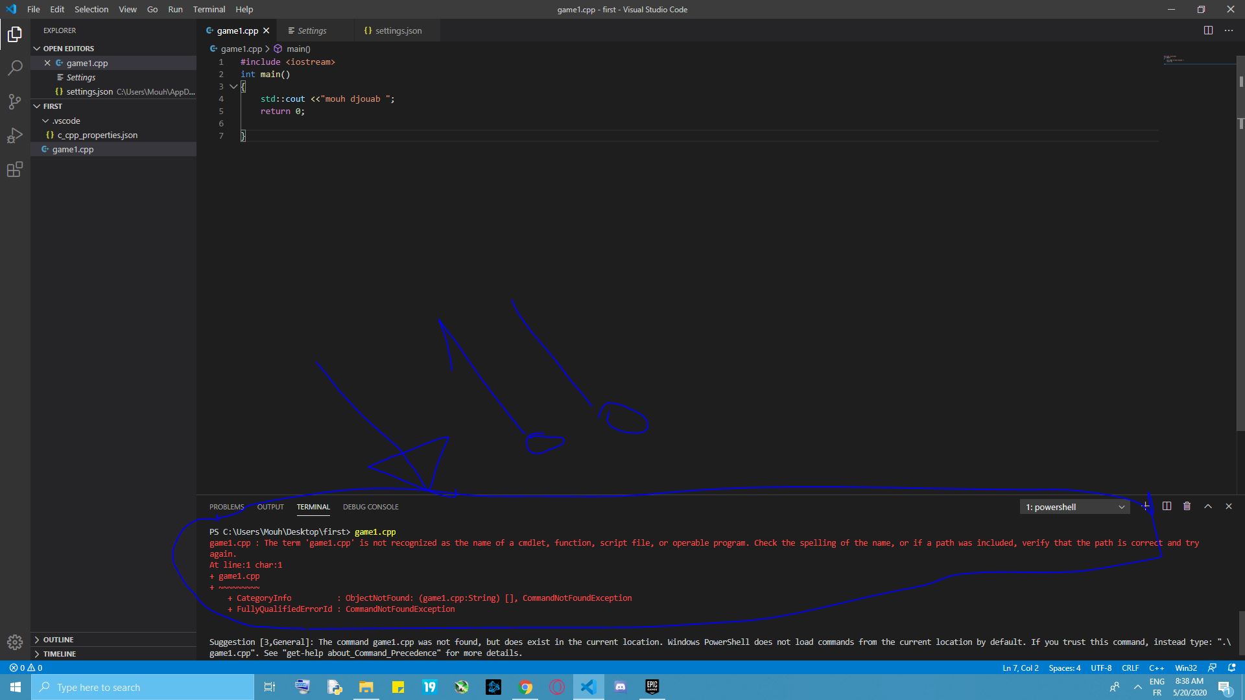Image resolution: width=1245 pixels, height=700 pixels.
Task: Fold the main function code block
Action: click(233, 87)
